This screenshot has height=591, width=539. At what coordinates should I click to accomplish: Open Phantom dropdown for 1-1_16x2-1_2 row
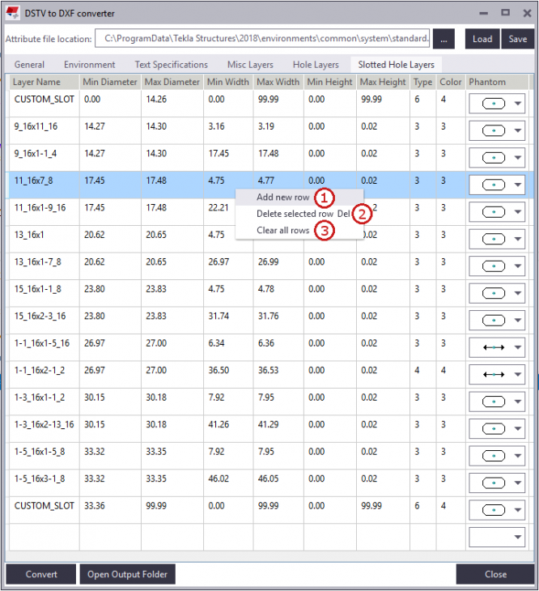click(497, 374)
